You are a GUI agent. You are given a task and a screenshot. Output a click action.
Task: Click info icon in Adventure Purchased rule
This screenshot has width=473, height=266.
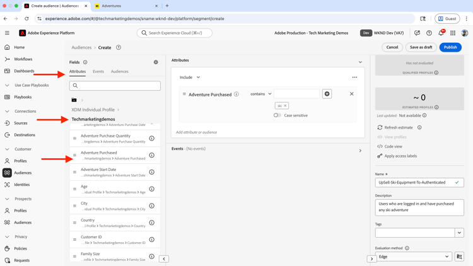(237, 94)
